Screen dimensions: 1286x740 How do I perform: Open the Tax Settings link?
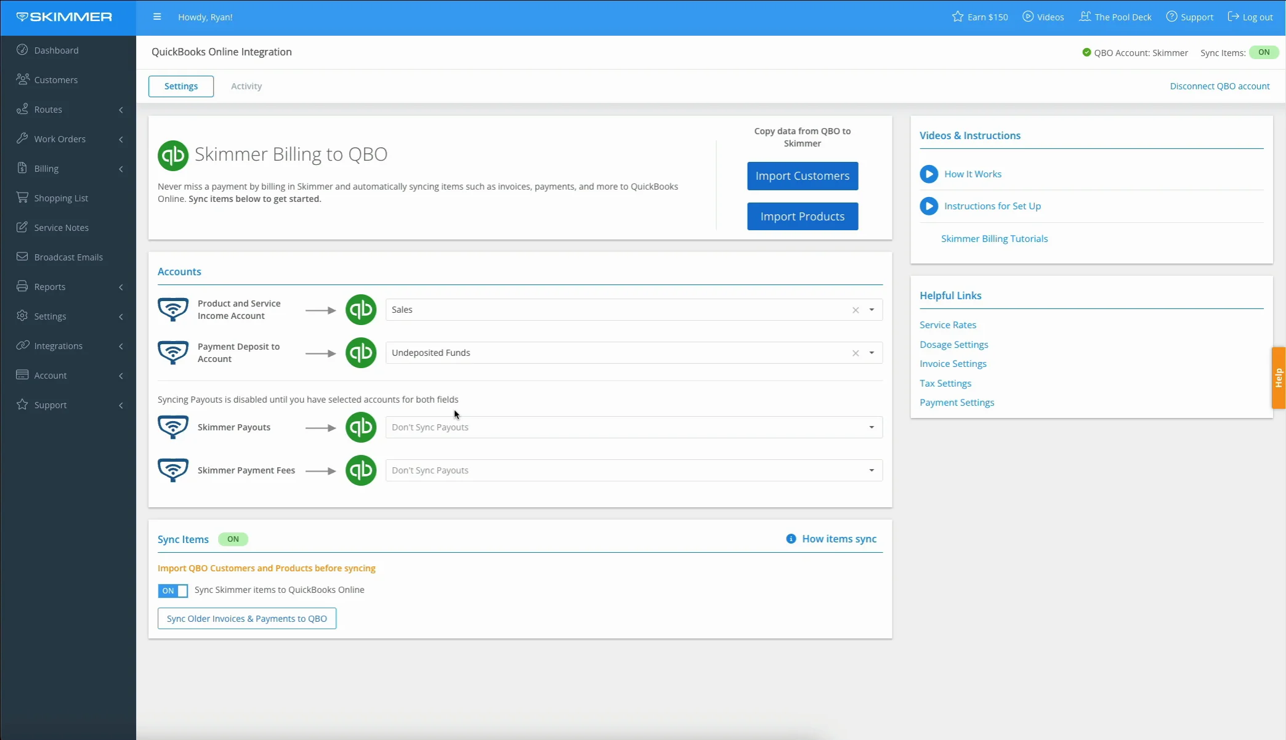tap(945, 384)
